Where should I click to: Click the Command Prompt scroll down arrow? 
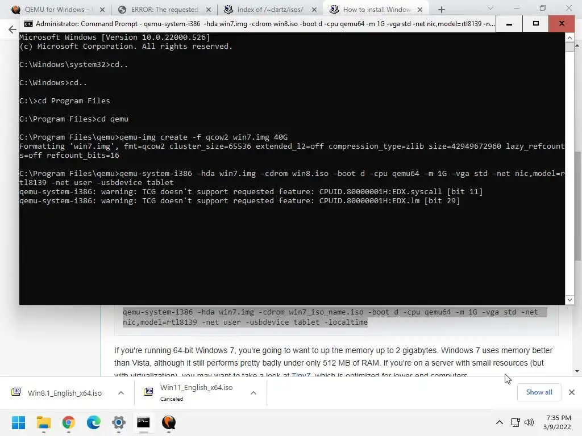point(569,300)
